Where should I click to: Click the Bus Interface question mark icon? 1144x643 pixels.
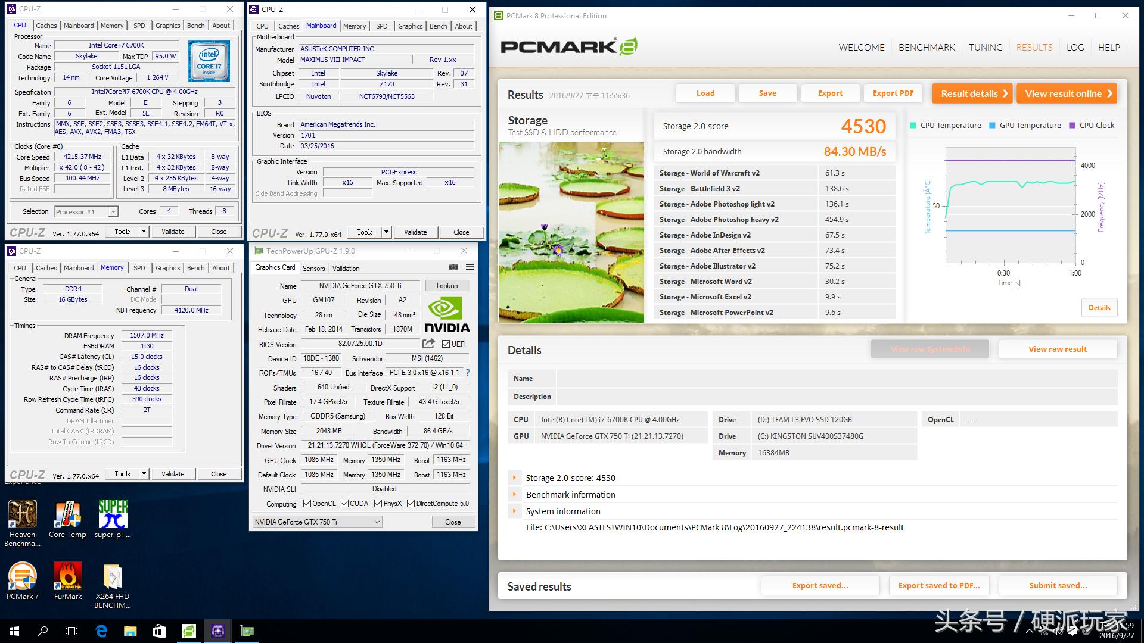pyautogui.click(x=468, y=373)
